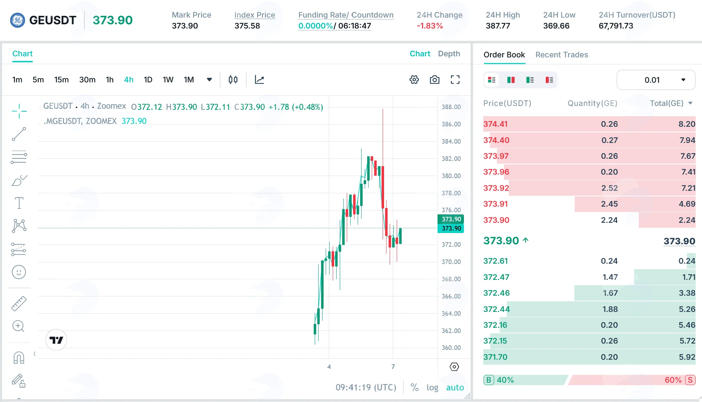
Task: Choose the brush drawing tool
Action: (19, 180)
